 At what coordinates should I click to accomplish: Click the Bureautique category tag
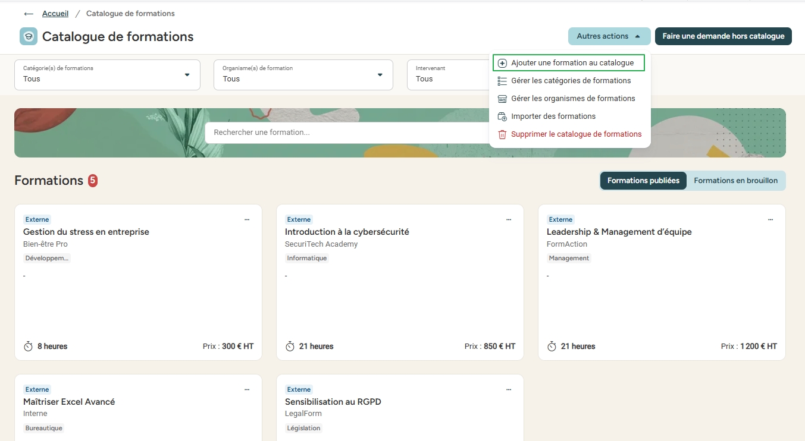(44, 428)
